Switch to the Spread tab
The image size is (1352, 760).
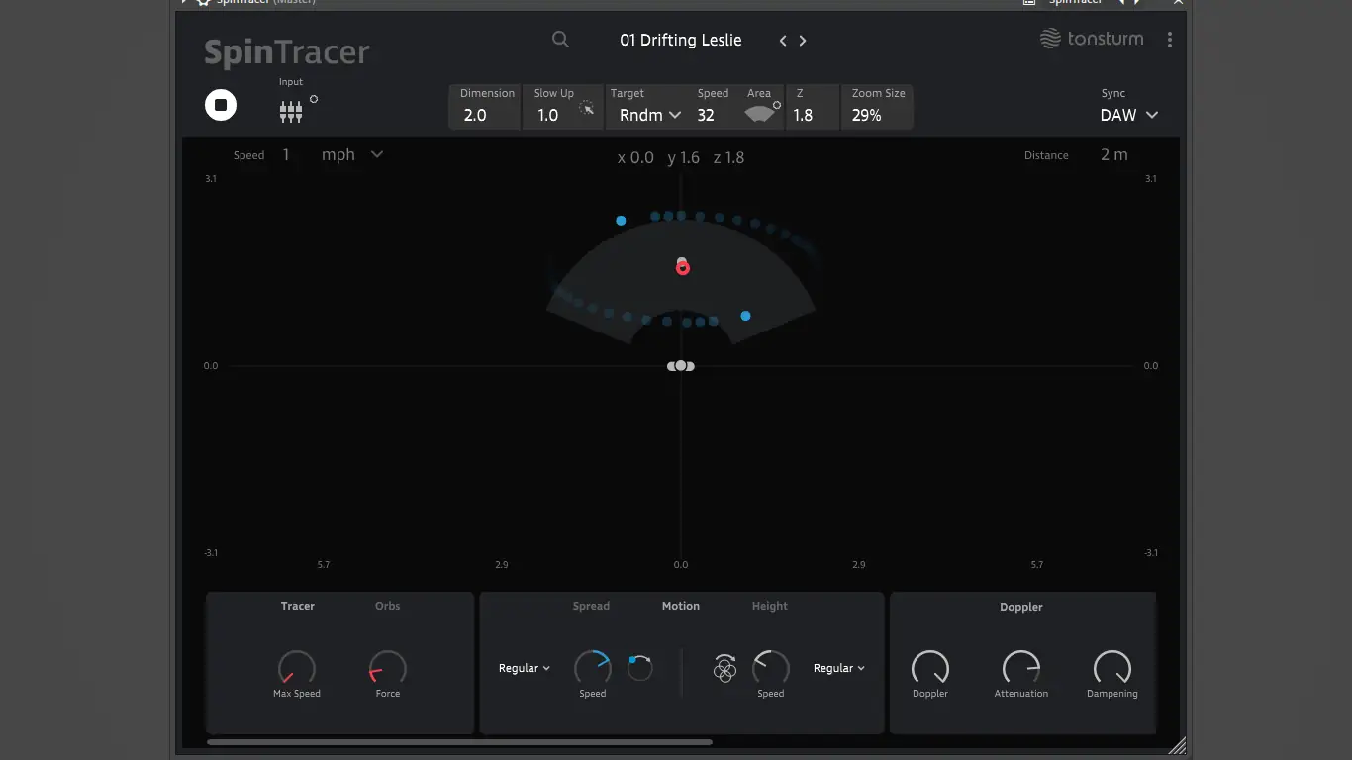point(591,606)
